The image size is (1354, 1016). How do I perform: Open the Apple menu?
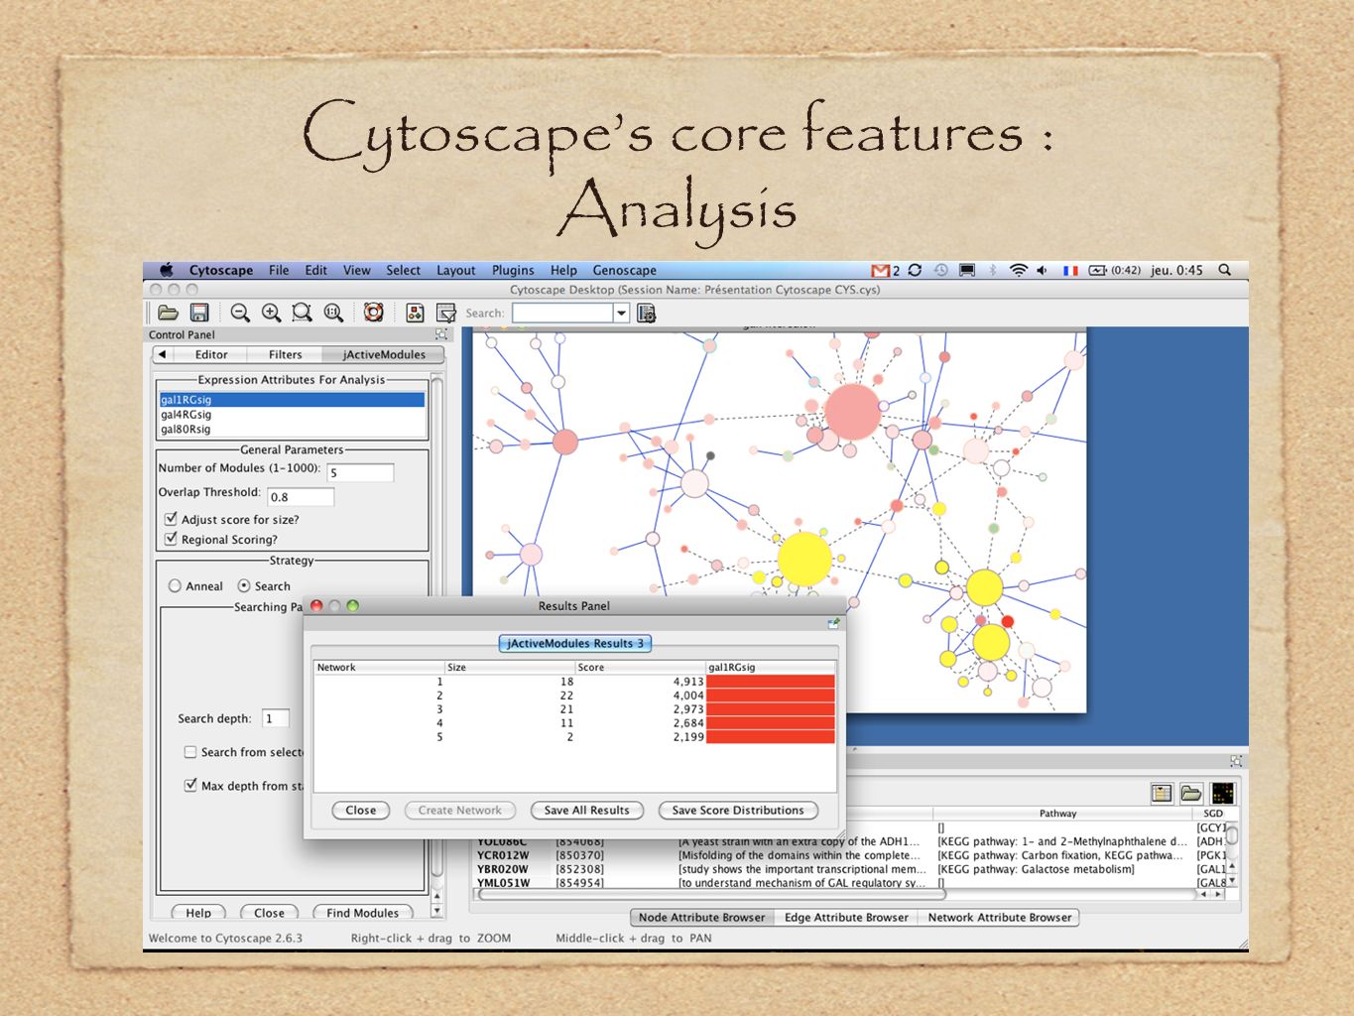pyautogui.click(x=167, y=270)
